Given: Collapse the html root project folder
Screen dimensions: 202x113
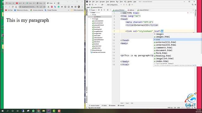Looking at the screenshot, I should (89, 13).
